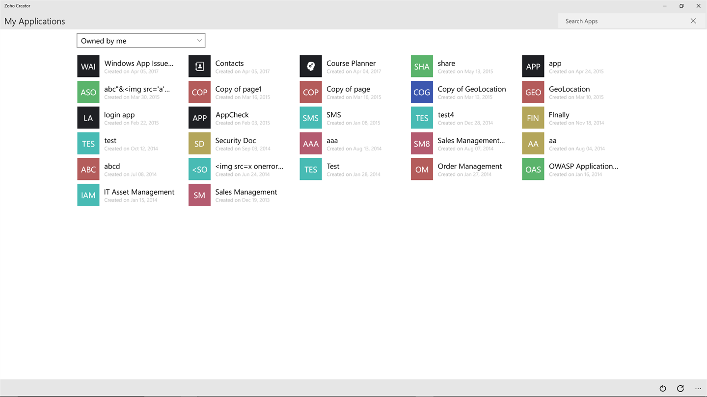Click the green ASO tile
Screen dimensions: 707x397
pyautogui.click(x=88, y=92)
